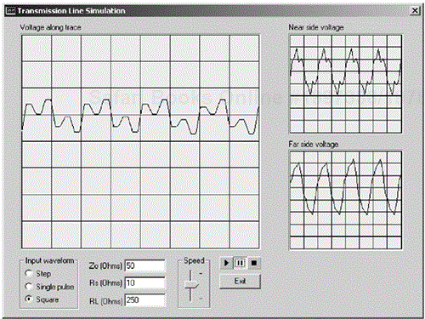Click the Rs (Ohms) input field

(x=144, y=282)
